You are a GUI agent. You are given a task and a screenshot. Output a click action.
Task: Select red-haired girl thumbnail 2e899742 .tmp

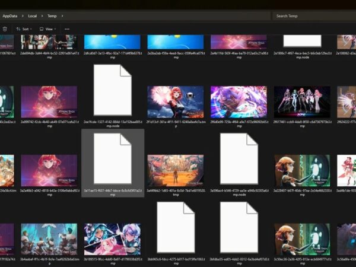click(49, 101)
